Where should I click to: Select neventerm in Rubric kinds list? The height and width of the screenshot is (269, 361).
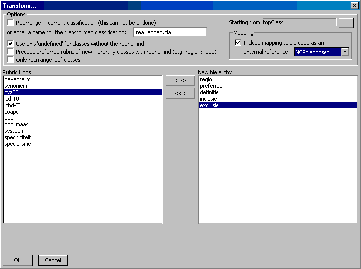coord(17,79)
